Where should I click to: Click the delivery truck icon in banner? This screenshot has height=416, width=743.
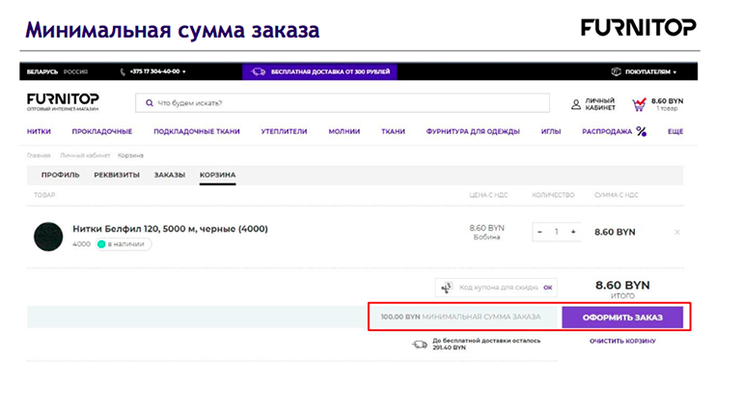tap(259, 71)
